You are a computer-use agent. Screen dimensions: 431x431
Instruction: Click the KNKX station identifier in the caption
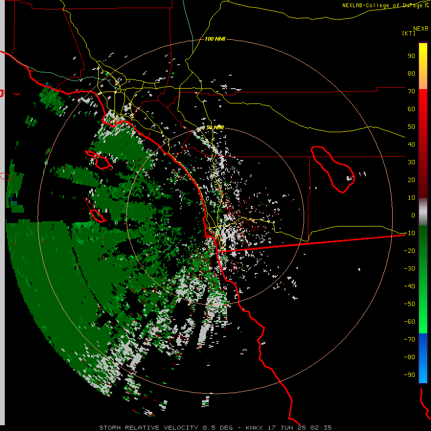(x=255, y=428)
